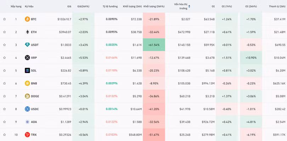The height and width of the screenshot is (141, 287).
Task: Open the USDT symbol link
Action: 35,45
